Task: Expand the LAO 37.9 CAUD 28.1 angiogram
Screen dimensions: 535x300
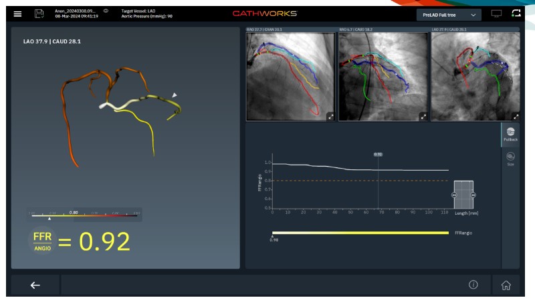Action: tap(516, 116)
